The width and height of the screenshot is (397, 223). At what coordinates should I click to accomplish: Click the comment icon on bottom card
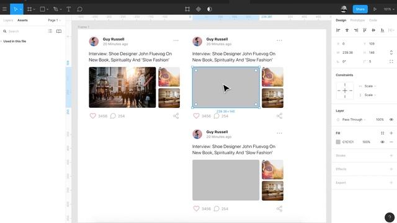[x=216, y=209]
